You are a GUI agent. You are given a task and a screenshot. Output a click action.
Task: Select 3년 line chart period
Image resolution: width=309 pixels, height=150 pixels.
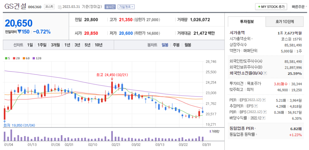pyautogui.click(x=77, y=45)
